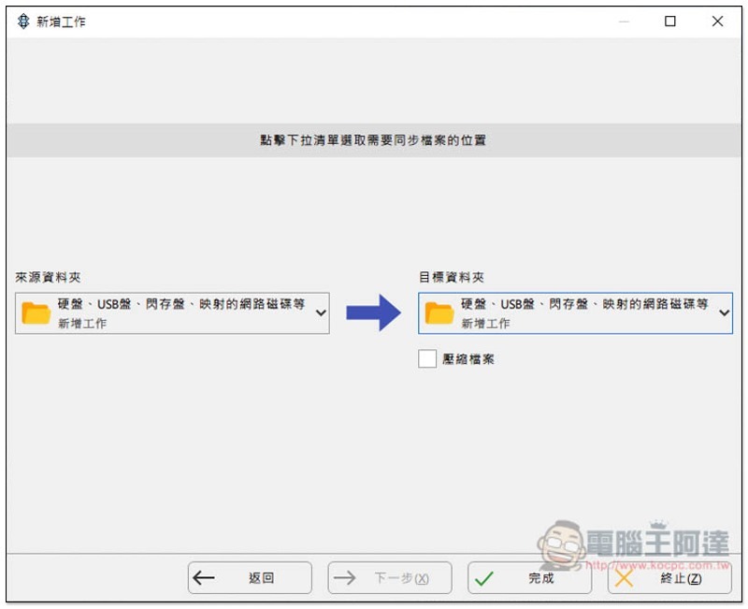
Task: Enable the 壓縮檔案 checkbox
Action: pos(427,358)
